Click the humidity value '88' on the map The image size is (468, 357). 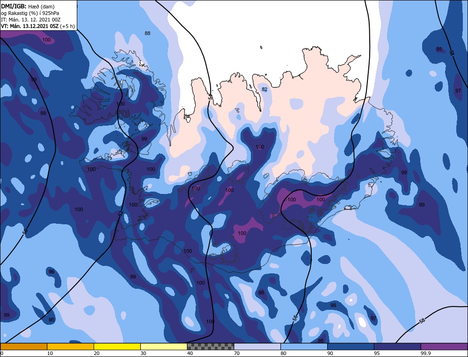coord(147,33)
